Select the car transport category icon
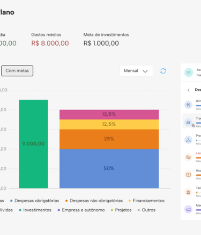This screenshot has height=235, width=201. (188, 122)
